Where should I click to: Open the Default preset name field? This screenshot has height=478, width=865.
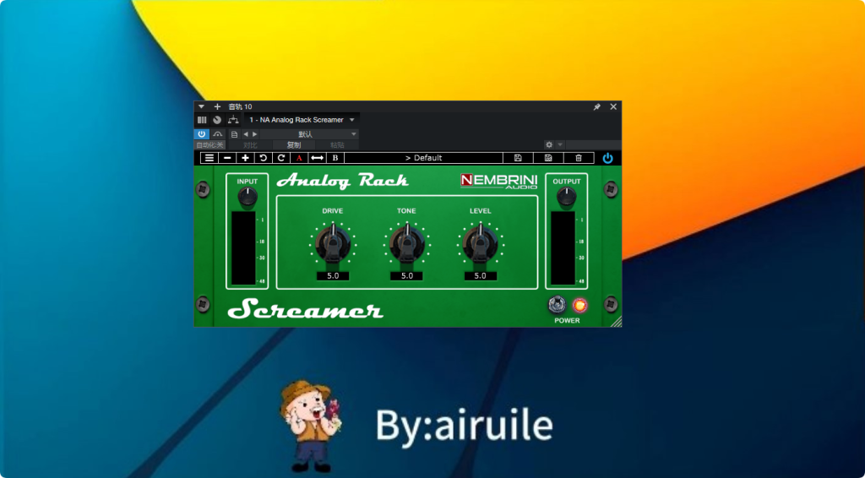click(x=423, y=158)
